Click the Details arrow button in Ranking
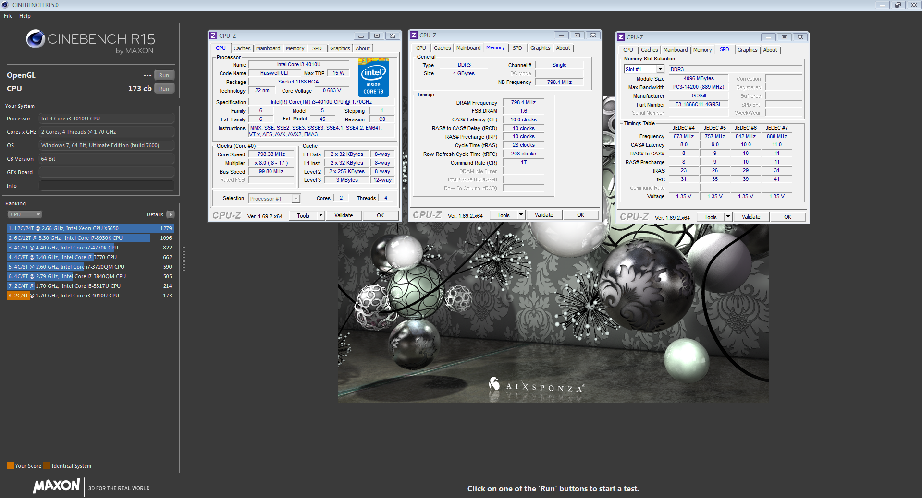 click(x=171, y=214)
